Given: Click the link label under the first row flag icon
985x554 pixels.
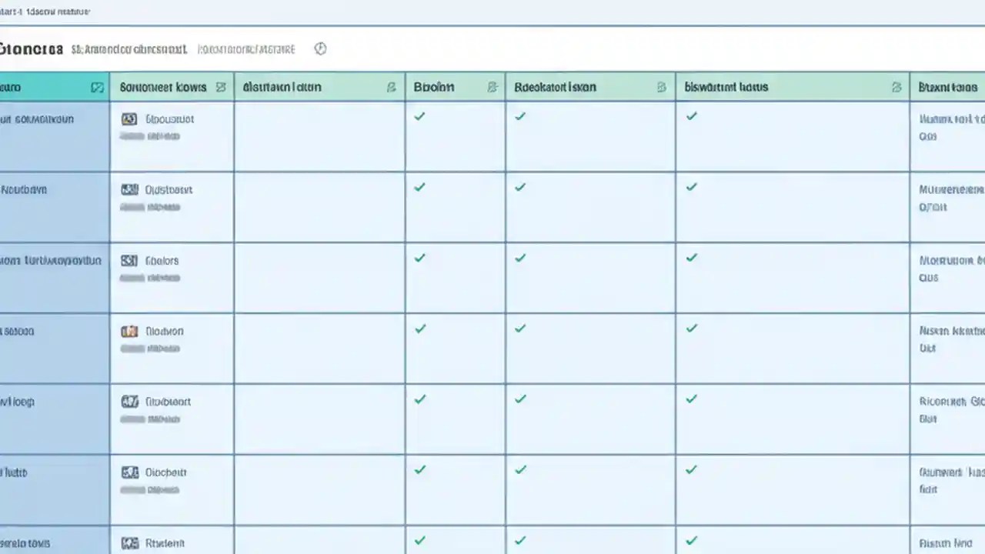Looking at the screenshot, I should point(169,119).
